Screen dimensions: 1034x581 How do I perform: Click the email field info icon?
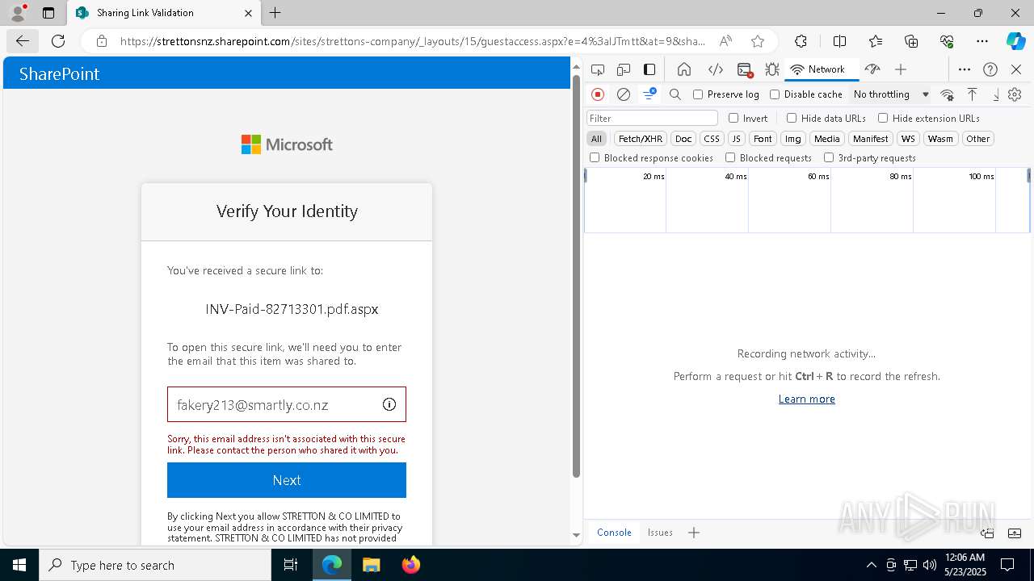pos(389,404)
